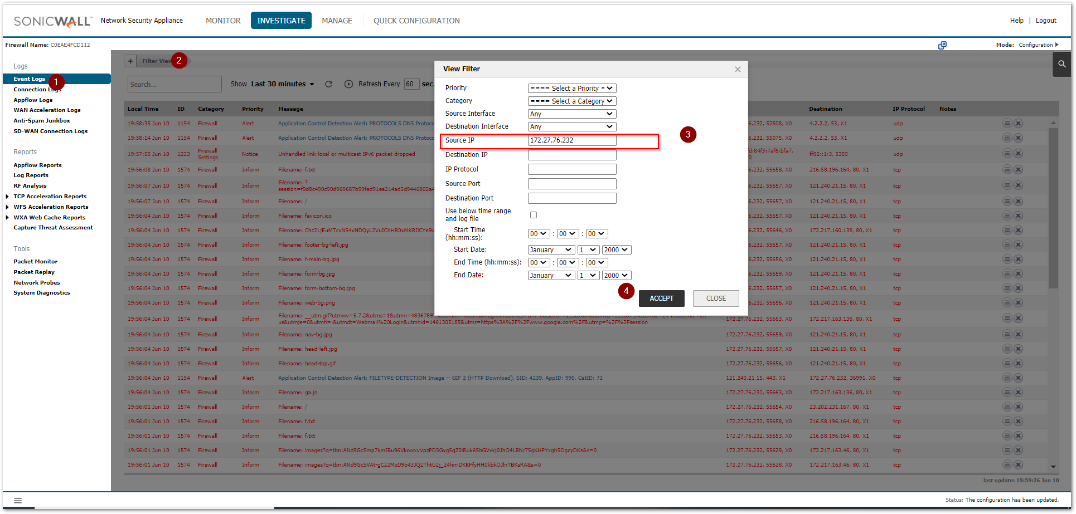Open the Select a Priority dropdown
1076x514 pixels.
(572, 88)
